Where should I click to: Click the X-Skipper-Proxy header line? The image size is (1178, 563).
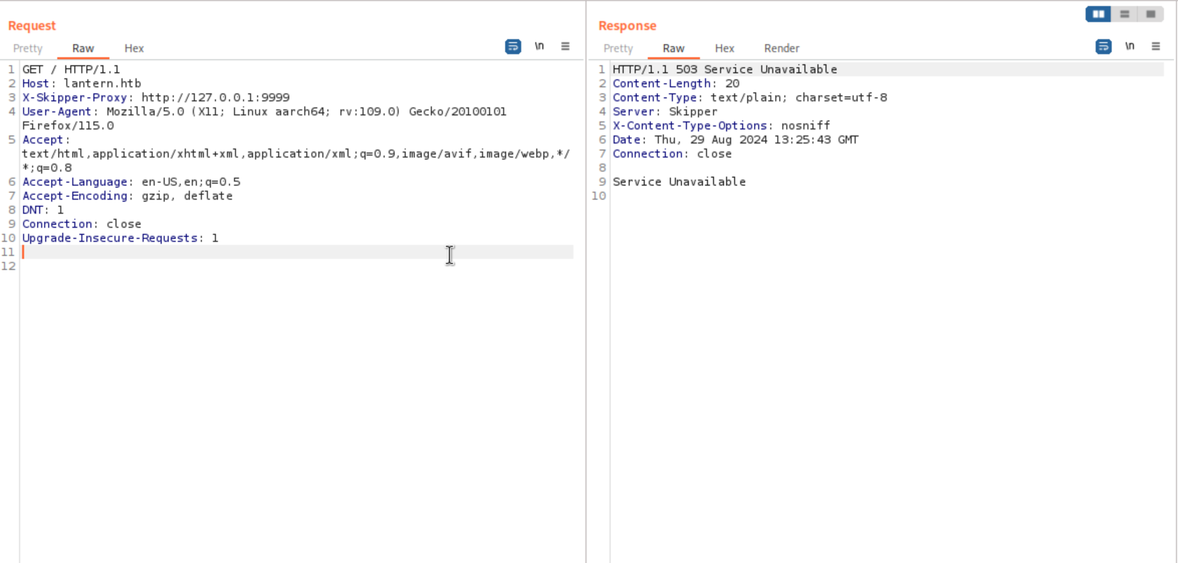pos(156,97)
